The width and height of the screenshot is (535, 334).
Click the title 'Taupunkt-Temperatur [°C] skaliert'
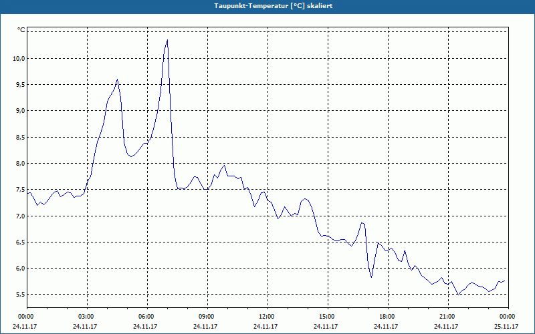[x=274, y=6]
